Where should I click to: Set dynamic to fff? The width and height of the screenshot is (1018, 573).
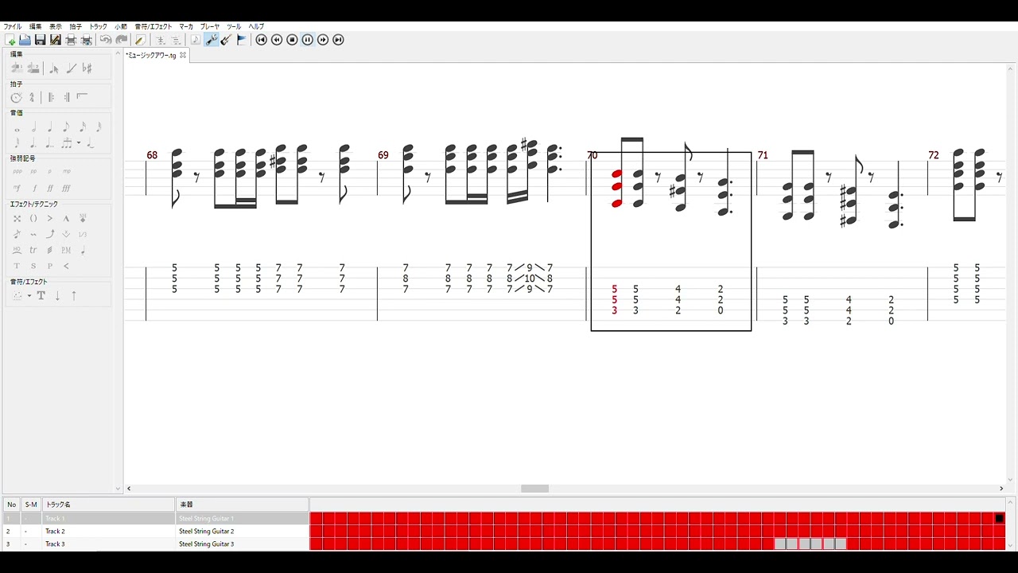click(66, 189)
